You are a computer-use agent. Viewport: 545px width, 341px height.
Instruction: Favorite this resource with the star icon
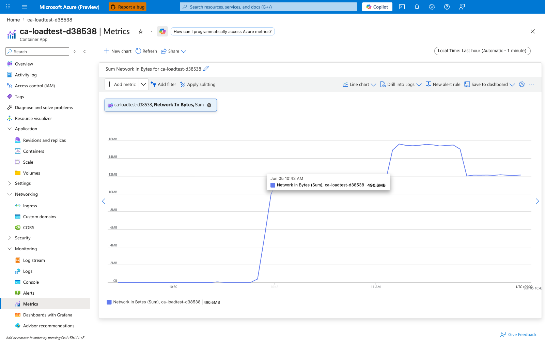click(x=141, y=31)
